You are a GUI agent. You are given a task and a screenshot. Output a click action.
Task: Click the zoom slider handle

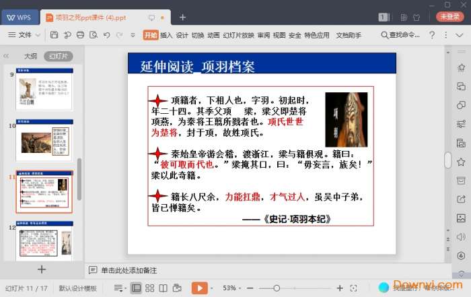(x=277, y=288)
